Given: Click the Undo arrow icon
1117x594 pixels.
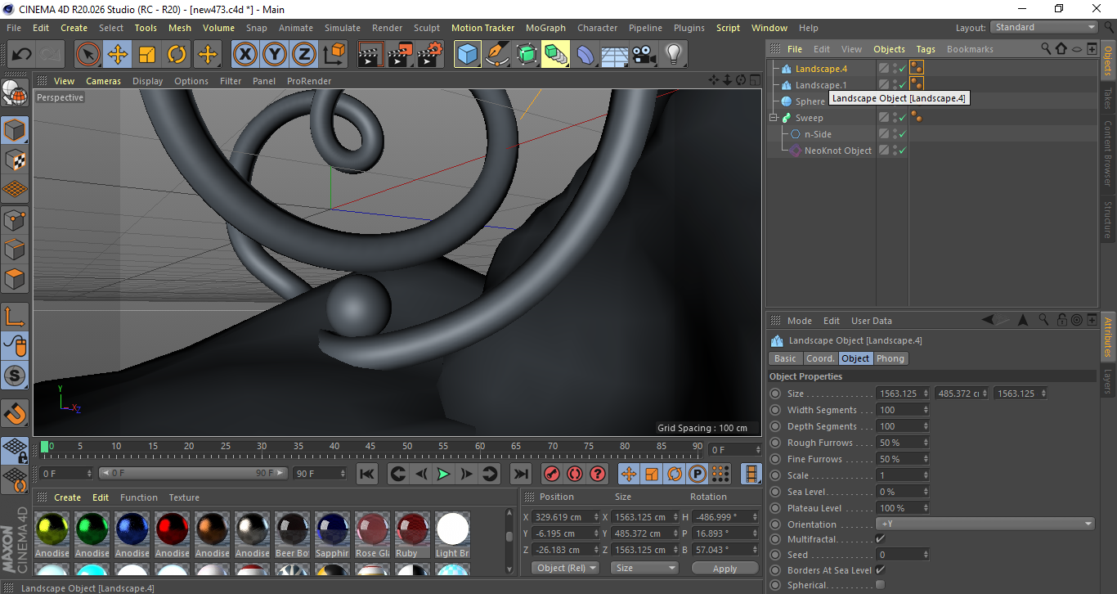Looking at the screenshot, I should [x=22, y=55].
